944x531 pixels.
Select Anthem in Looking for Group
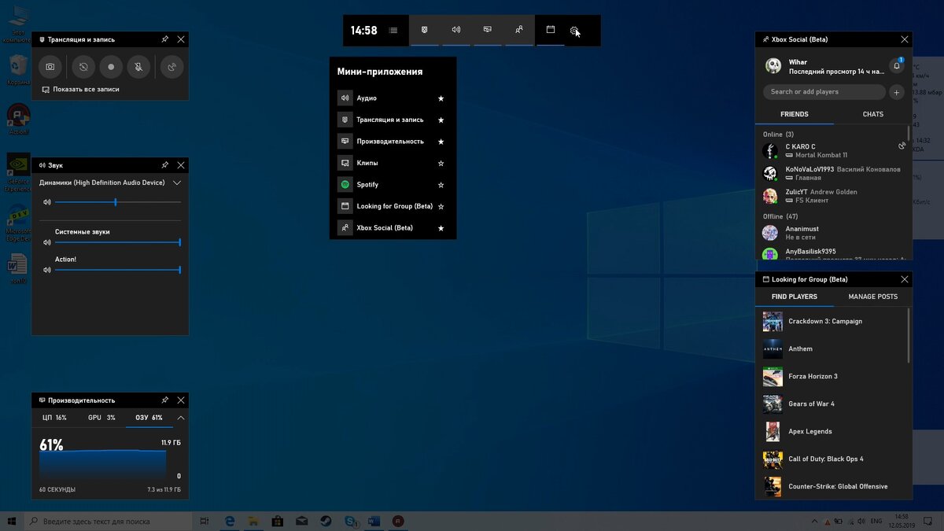click(831, 348)
